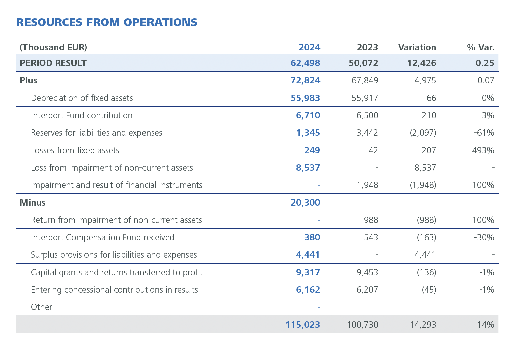Select Entering concessional contributions in results
This screenshot has width=523, height=346.
[x=114, y=290]
